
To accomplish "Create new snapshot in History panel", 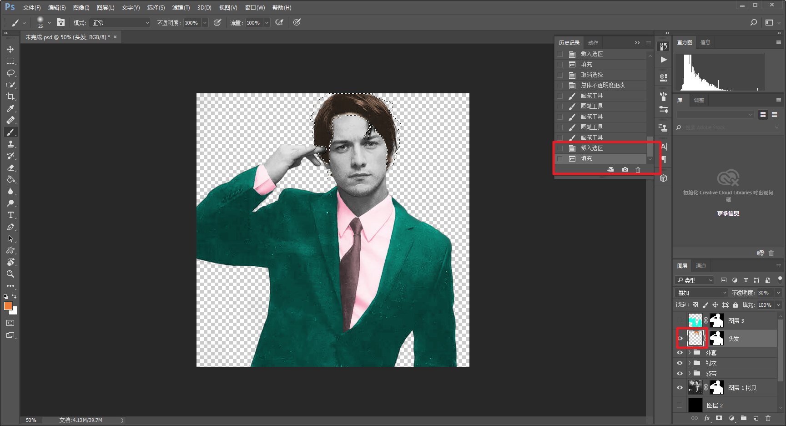I will [625, 170].
